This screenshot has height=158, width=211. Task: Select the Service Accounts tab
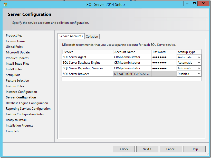tap(71, 36)
